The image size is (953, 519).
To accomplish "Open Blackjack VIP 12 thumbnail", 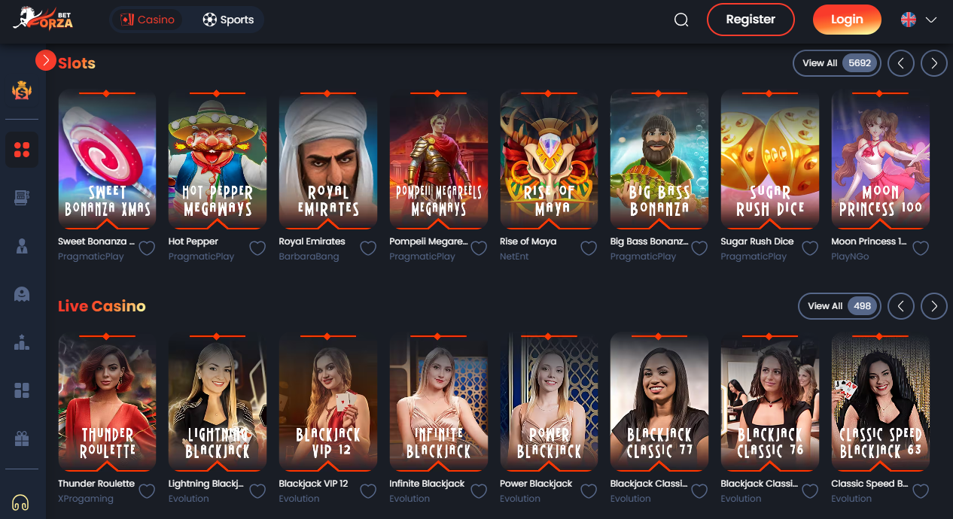I will point(328,402).
